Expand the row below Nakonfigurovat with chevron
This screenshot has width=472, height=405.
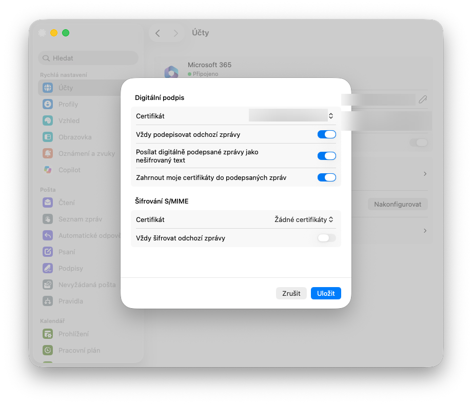click(425, 231)
